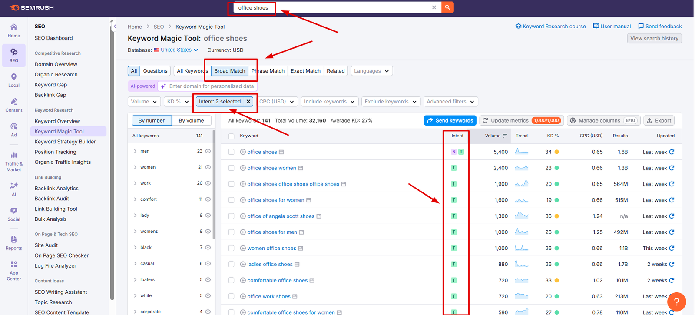The width and height of the screenshot is (695, 315).
Task: Expand the women keyword group
Action: (135, 167)
